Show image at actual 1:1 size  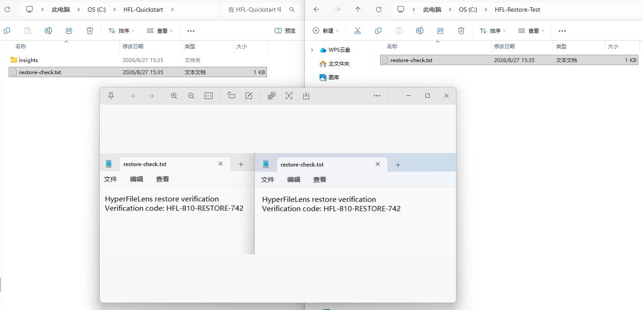[209, 96]
